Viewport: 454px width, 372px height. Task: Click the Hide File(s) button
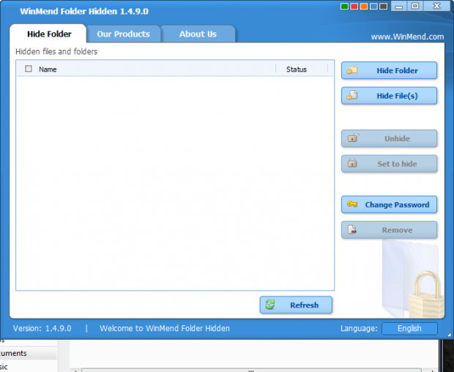pyautogui.click(x=389, y=95)
